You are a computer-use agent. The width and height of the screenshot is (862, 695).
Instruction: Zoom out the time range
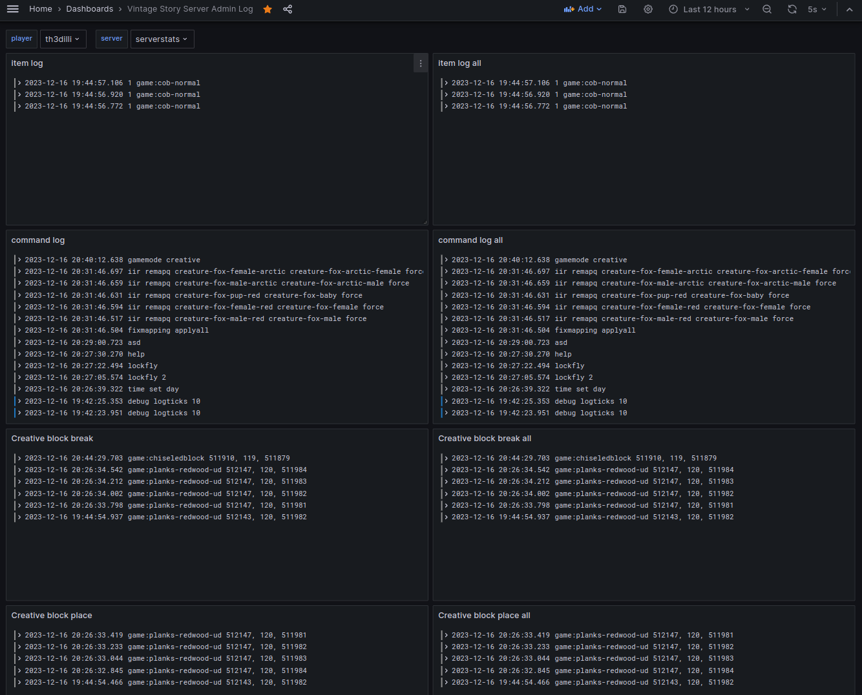pyautogui.click(x=767, y=9)
